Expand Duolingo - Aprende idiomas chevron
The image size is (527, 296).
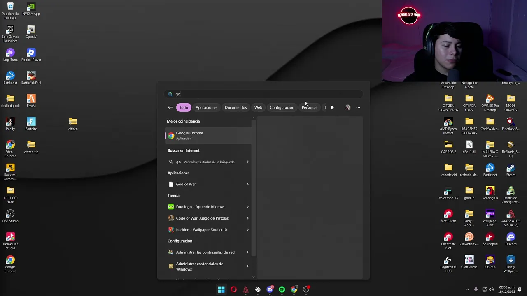coord(247,207)
